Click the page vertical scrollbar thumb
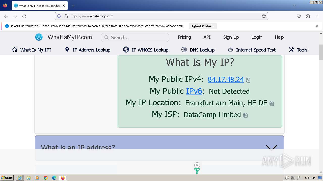 [321, 52]
